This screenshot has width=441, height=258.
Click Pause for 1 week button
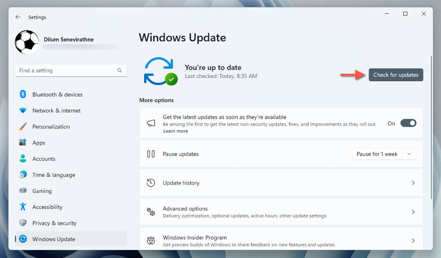point(377,154)
